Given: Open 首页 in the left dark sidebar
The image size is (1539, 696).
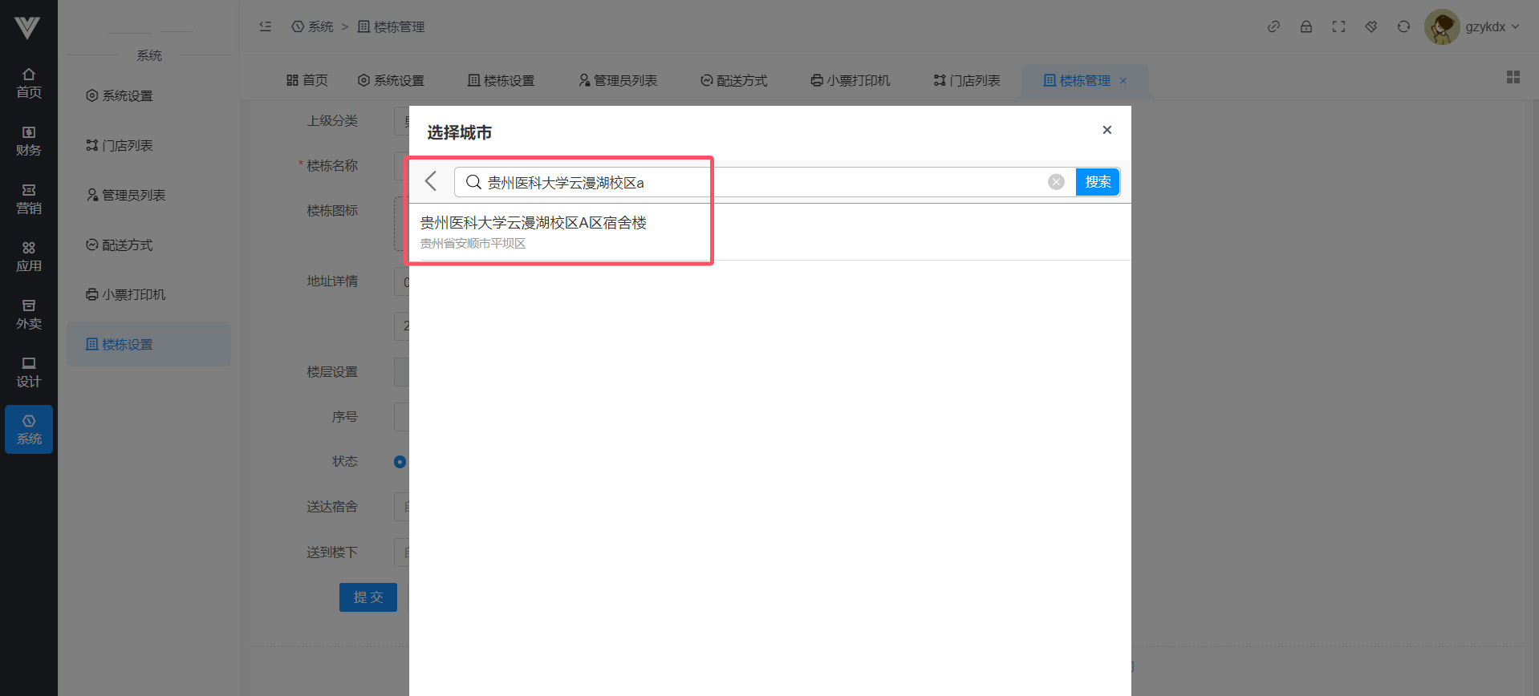Looking at the screenshot, I should tap(29, 83).
